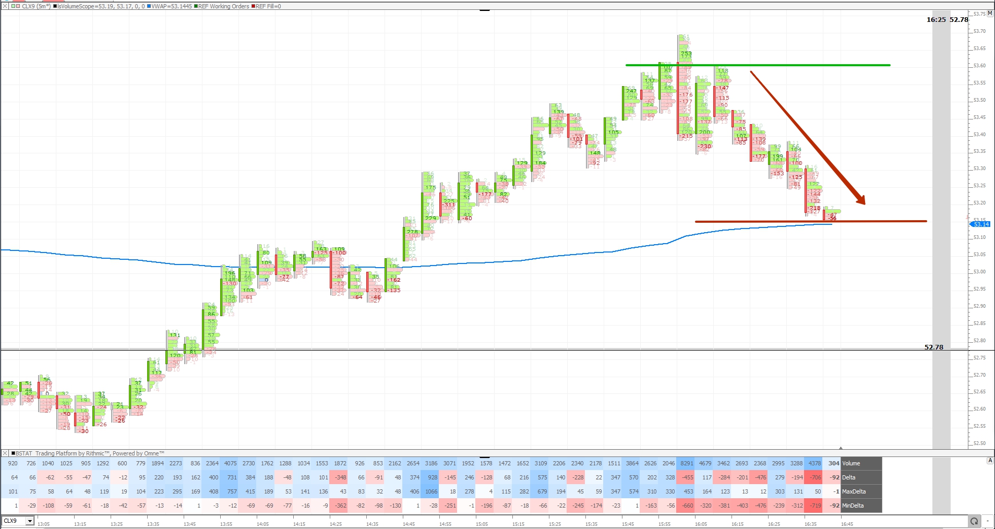Click the highlighted 53.14 current price tag
Screen dimensions: 995x529
pyautogui.click(x=980, y=224)
